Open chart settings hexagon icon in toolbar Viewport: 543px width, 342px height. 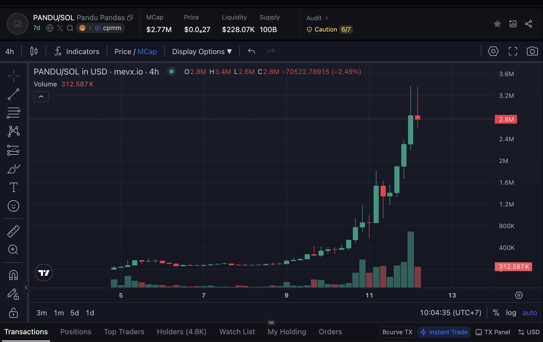point(493,51)
